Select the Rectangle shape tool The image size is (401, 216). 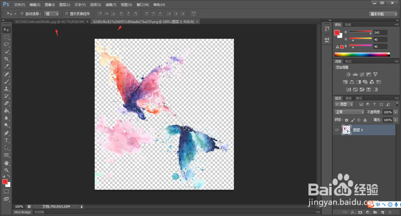point(6,155)
